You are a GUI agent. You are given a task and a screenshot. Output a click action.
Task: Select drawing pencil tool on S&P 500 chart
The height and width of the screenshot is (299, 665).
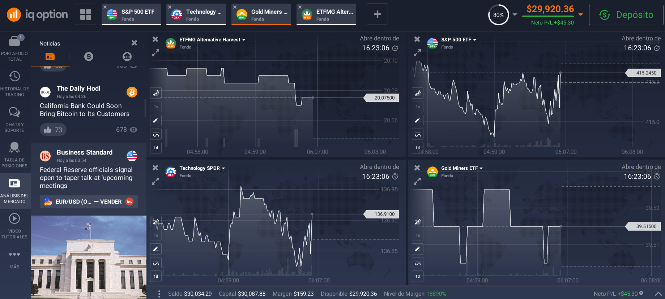[x=418, y=120]
